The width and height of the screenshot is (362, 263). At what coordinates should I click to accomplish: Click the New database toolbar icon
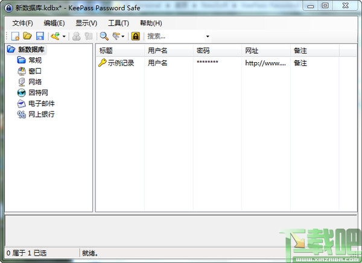tap(15, 36)
